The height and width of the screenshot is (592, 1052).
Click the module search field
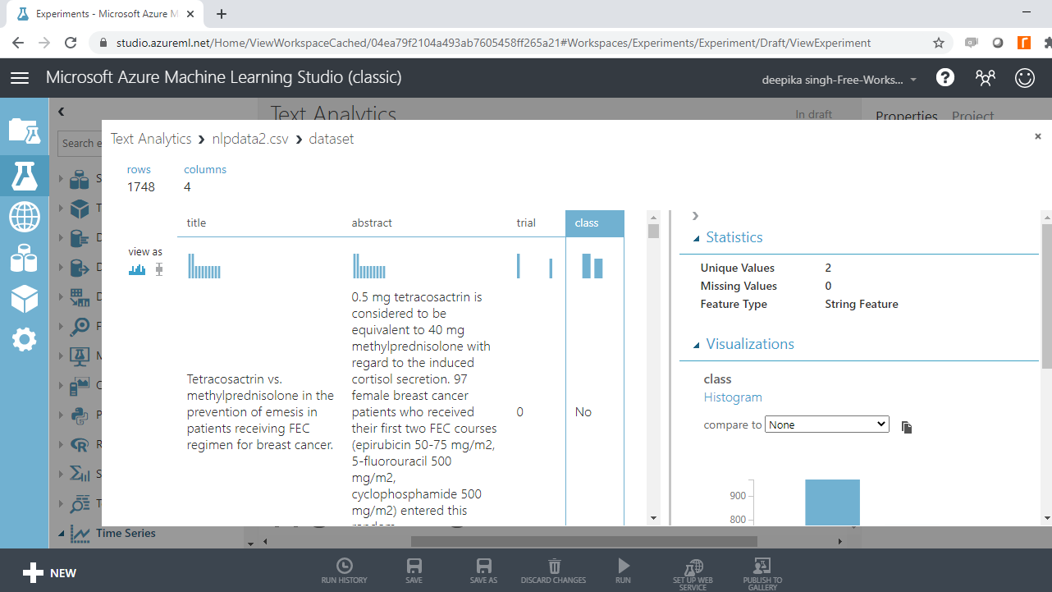click(80, 143)
